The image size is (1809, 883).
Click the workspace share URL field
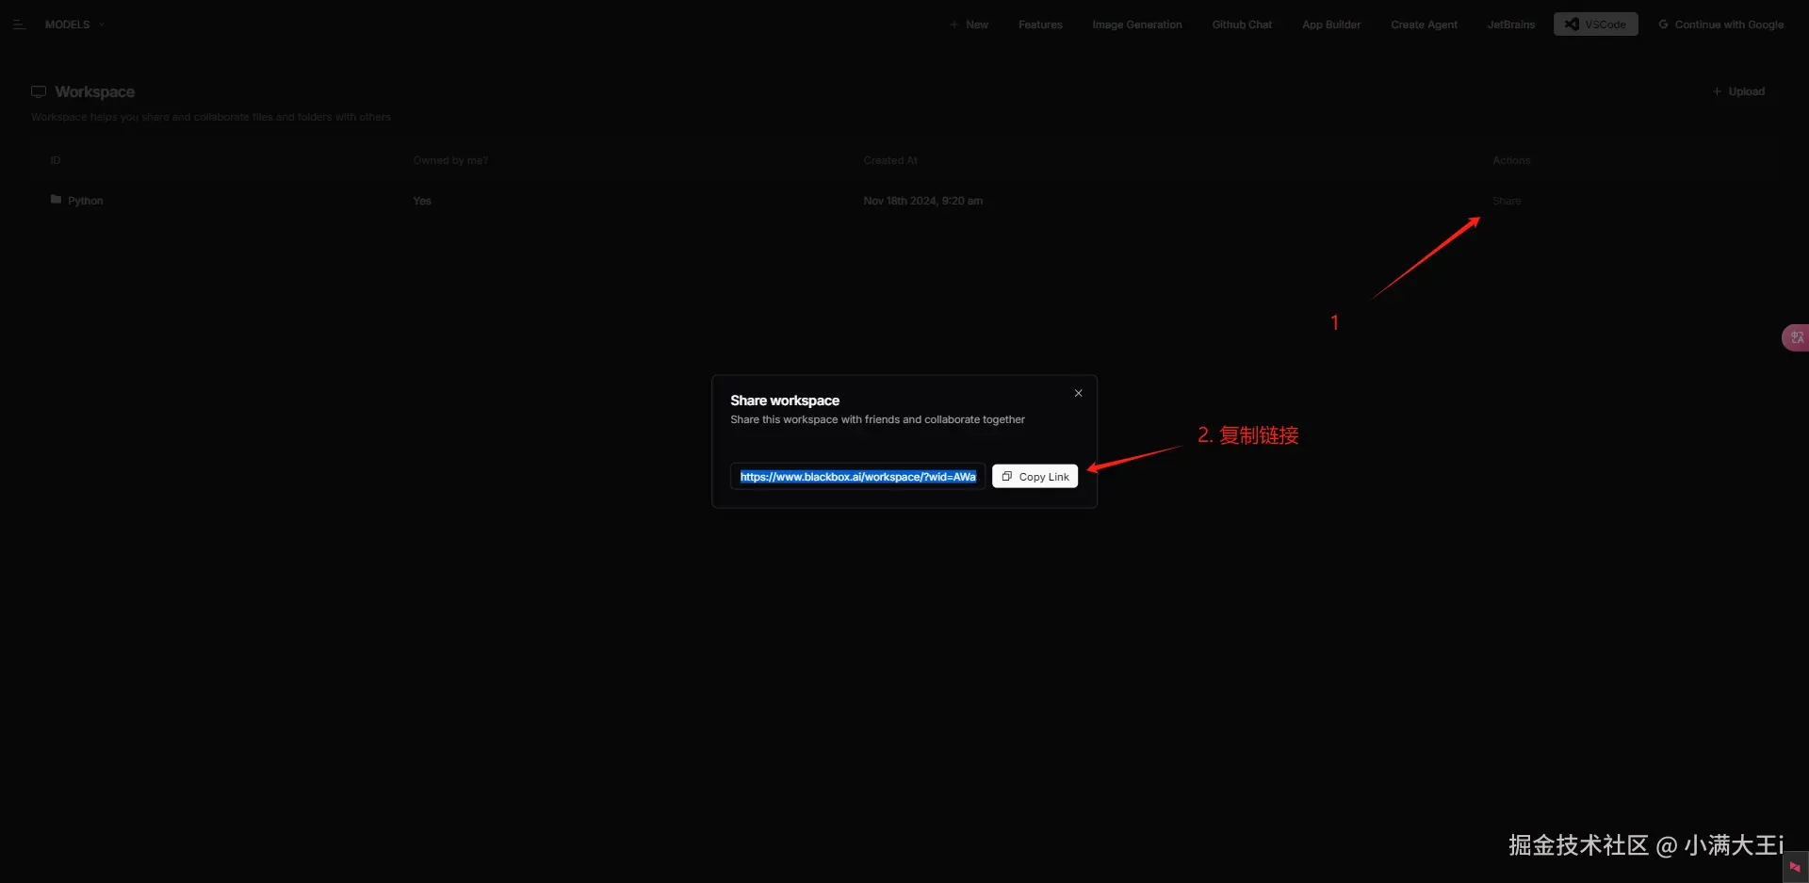point(857,477)
